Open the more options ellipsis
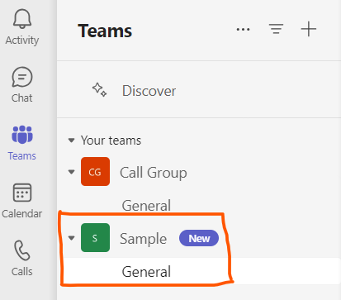The width and height of the screenshot is (341, 300). pos(244,29)
